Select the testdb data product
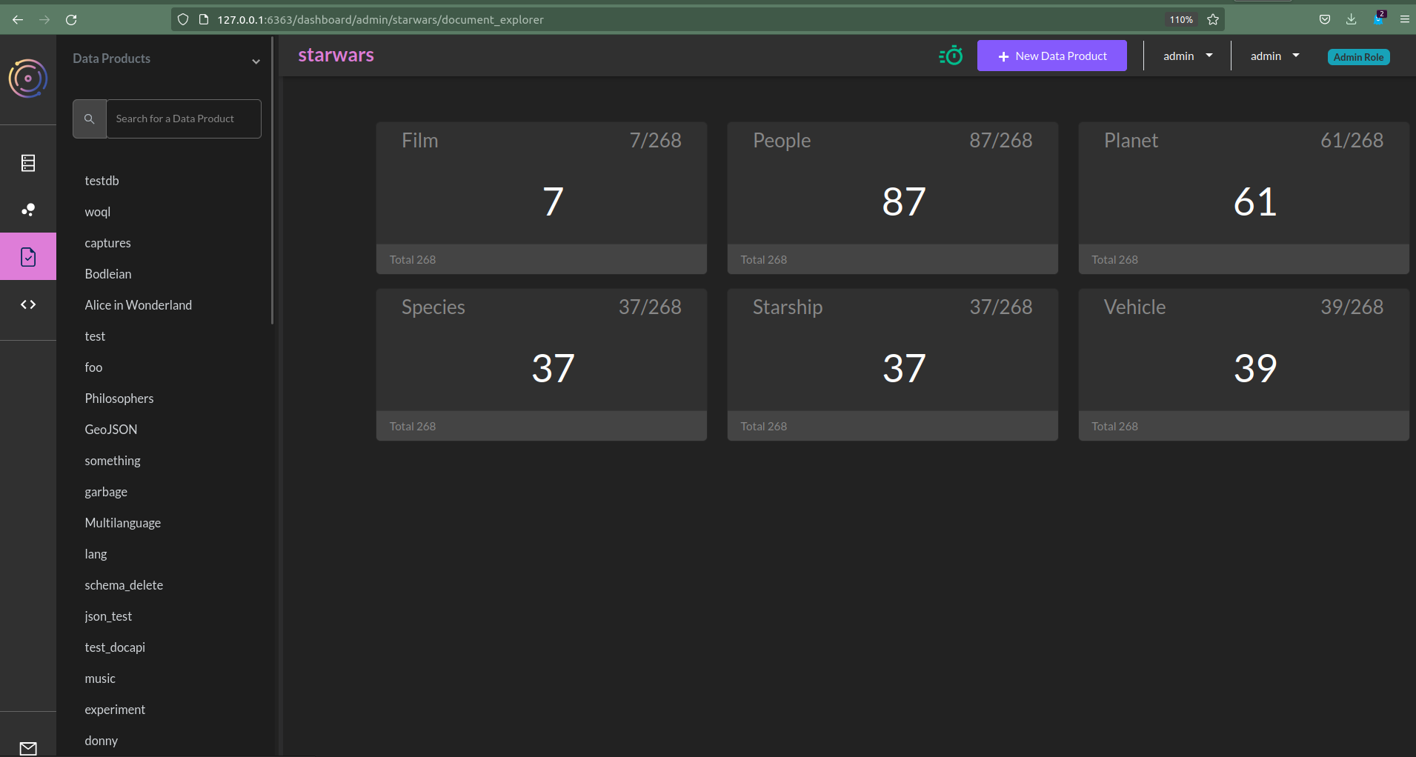Image resolution: width=1416 pixels, height=757 pixels. pyautogui.click(x=102, y=181)
